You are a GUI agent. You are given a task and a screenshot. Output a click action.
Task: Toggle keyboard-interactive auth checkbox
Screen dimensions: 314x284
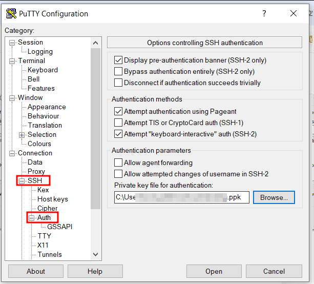(118, 134)
